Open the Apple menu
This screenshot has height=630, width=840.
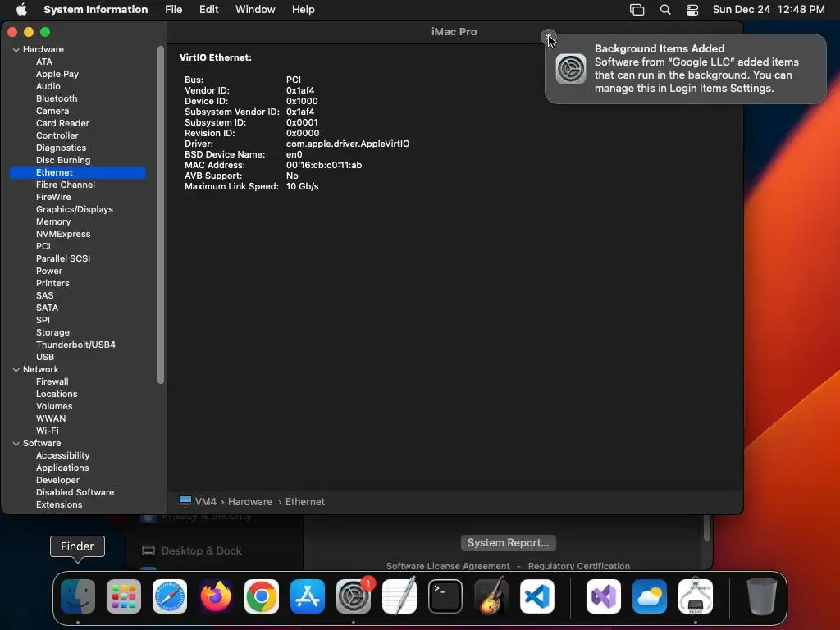pos(21,9)
